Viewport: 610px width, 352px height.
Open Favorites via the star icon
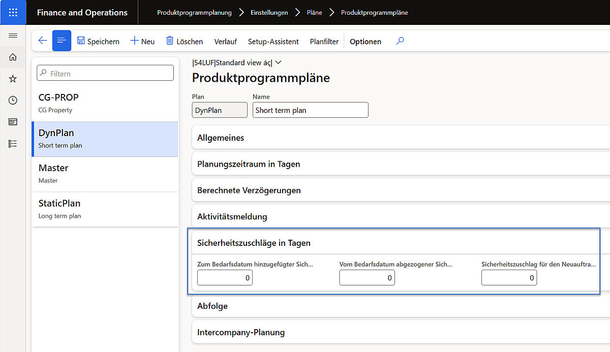point(13,78)
